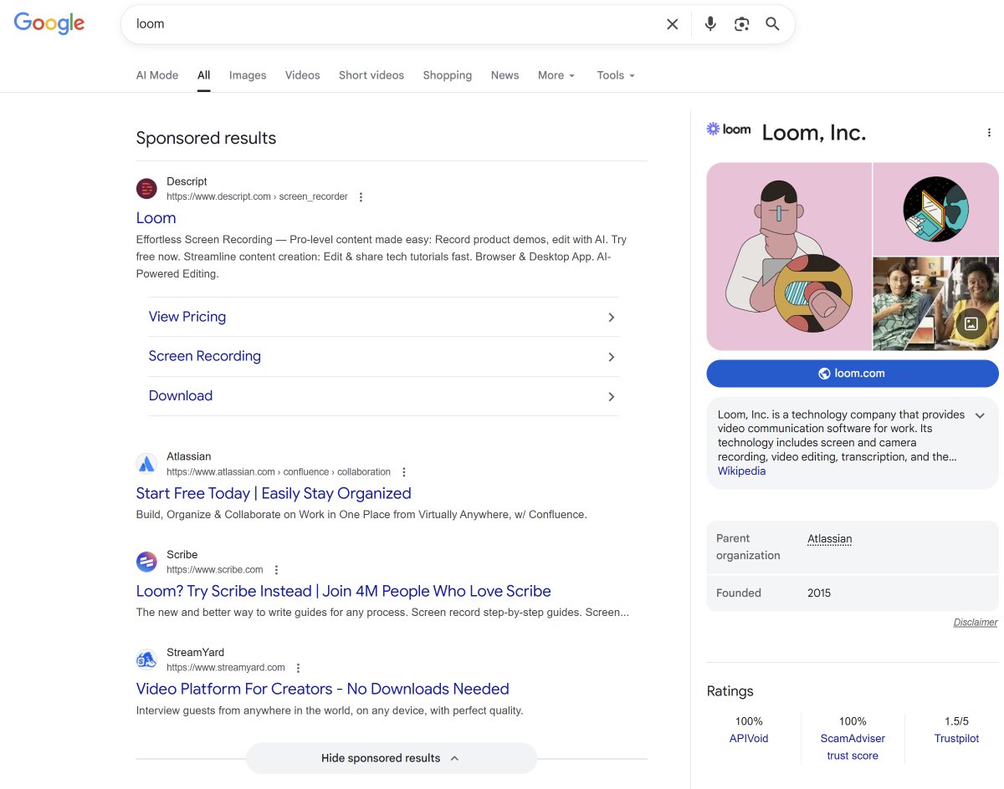The height and width of the screenshot is (789, 1004).
Task: Select the All results tab
Action: (x=203, y=75)
